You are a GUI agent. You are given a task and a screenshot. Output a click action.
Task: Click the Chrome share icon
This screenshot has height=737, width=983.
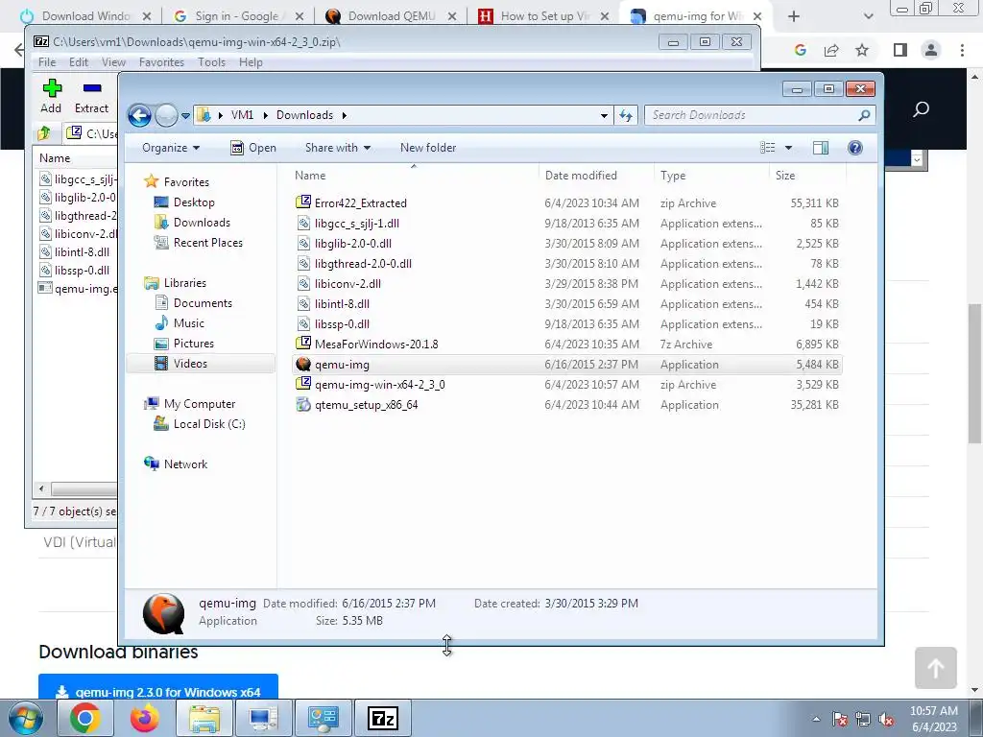pyautogui.click(x=831, y=50)
